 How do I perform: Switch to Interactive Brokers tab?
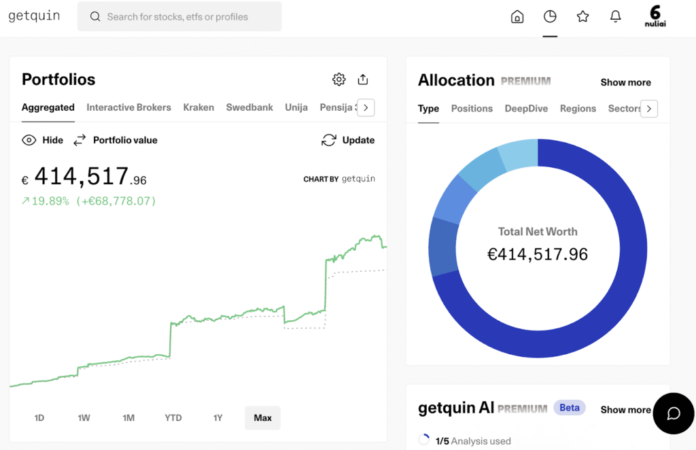point(128,107)
